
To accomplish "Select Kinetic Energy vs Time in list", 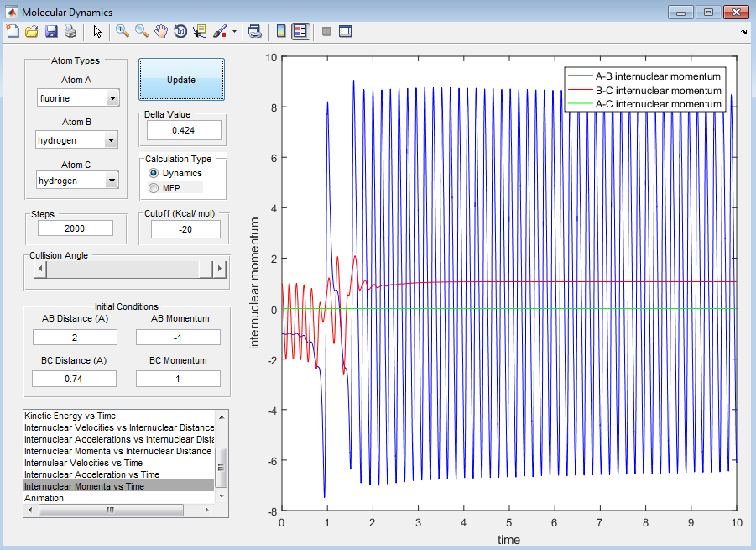I will point(70,416).
